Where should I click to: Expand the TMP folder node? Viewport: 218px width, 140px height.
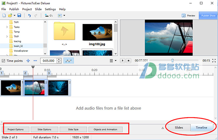pos(7,36)
